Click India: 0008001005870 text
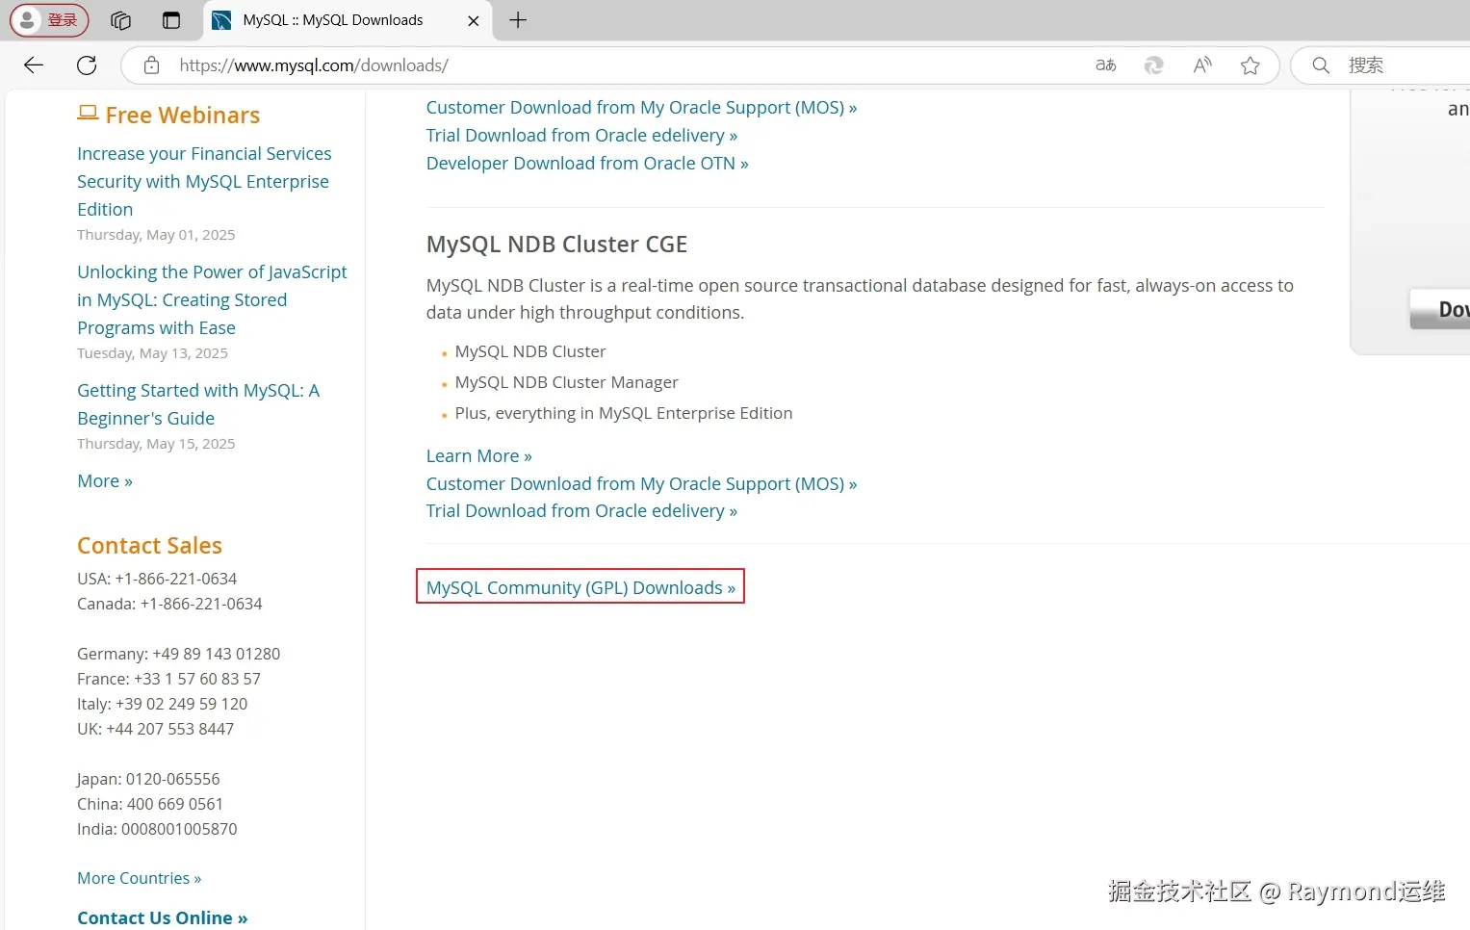Viewport: 1470px width, 930px height. pos(157,829)
